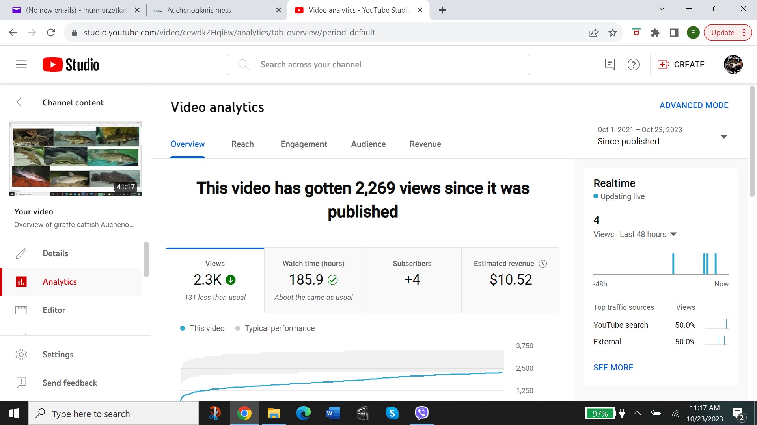Screen dimensions: 757x425
Task: Go back to Channel content arrow
Action: 21,102
